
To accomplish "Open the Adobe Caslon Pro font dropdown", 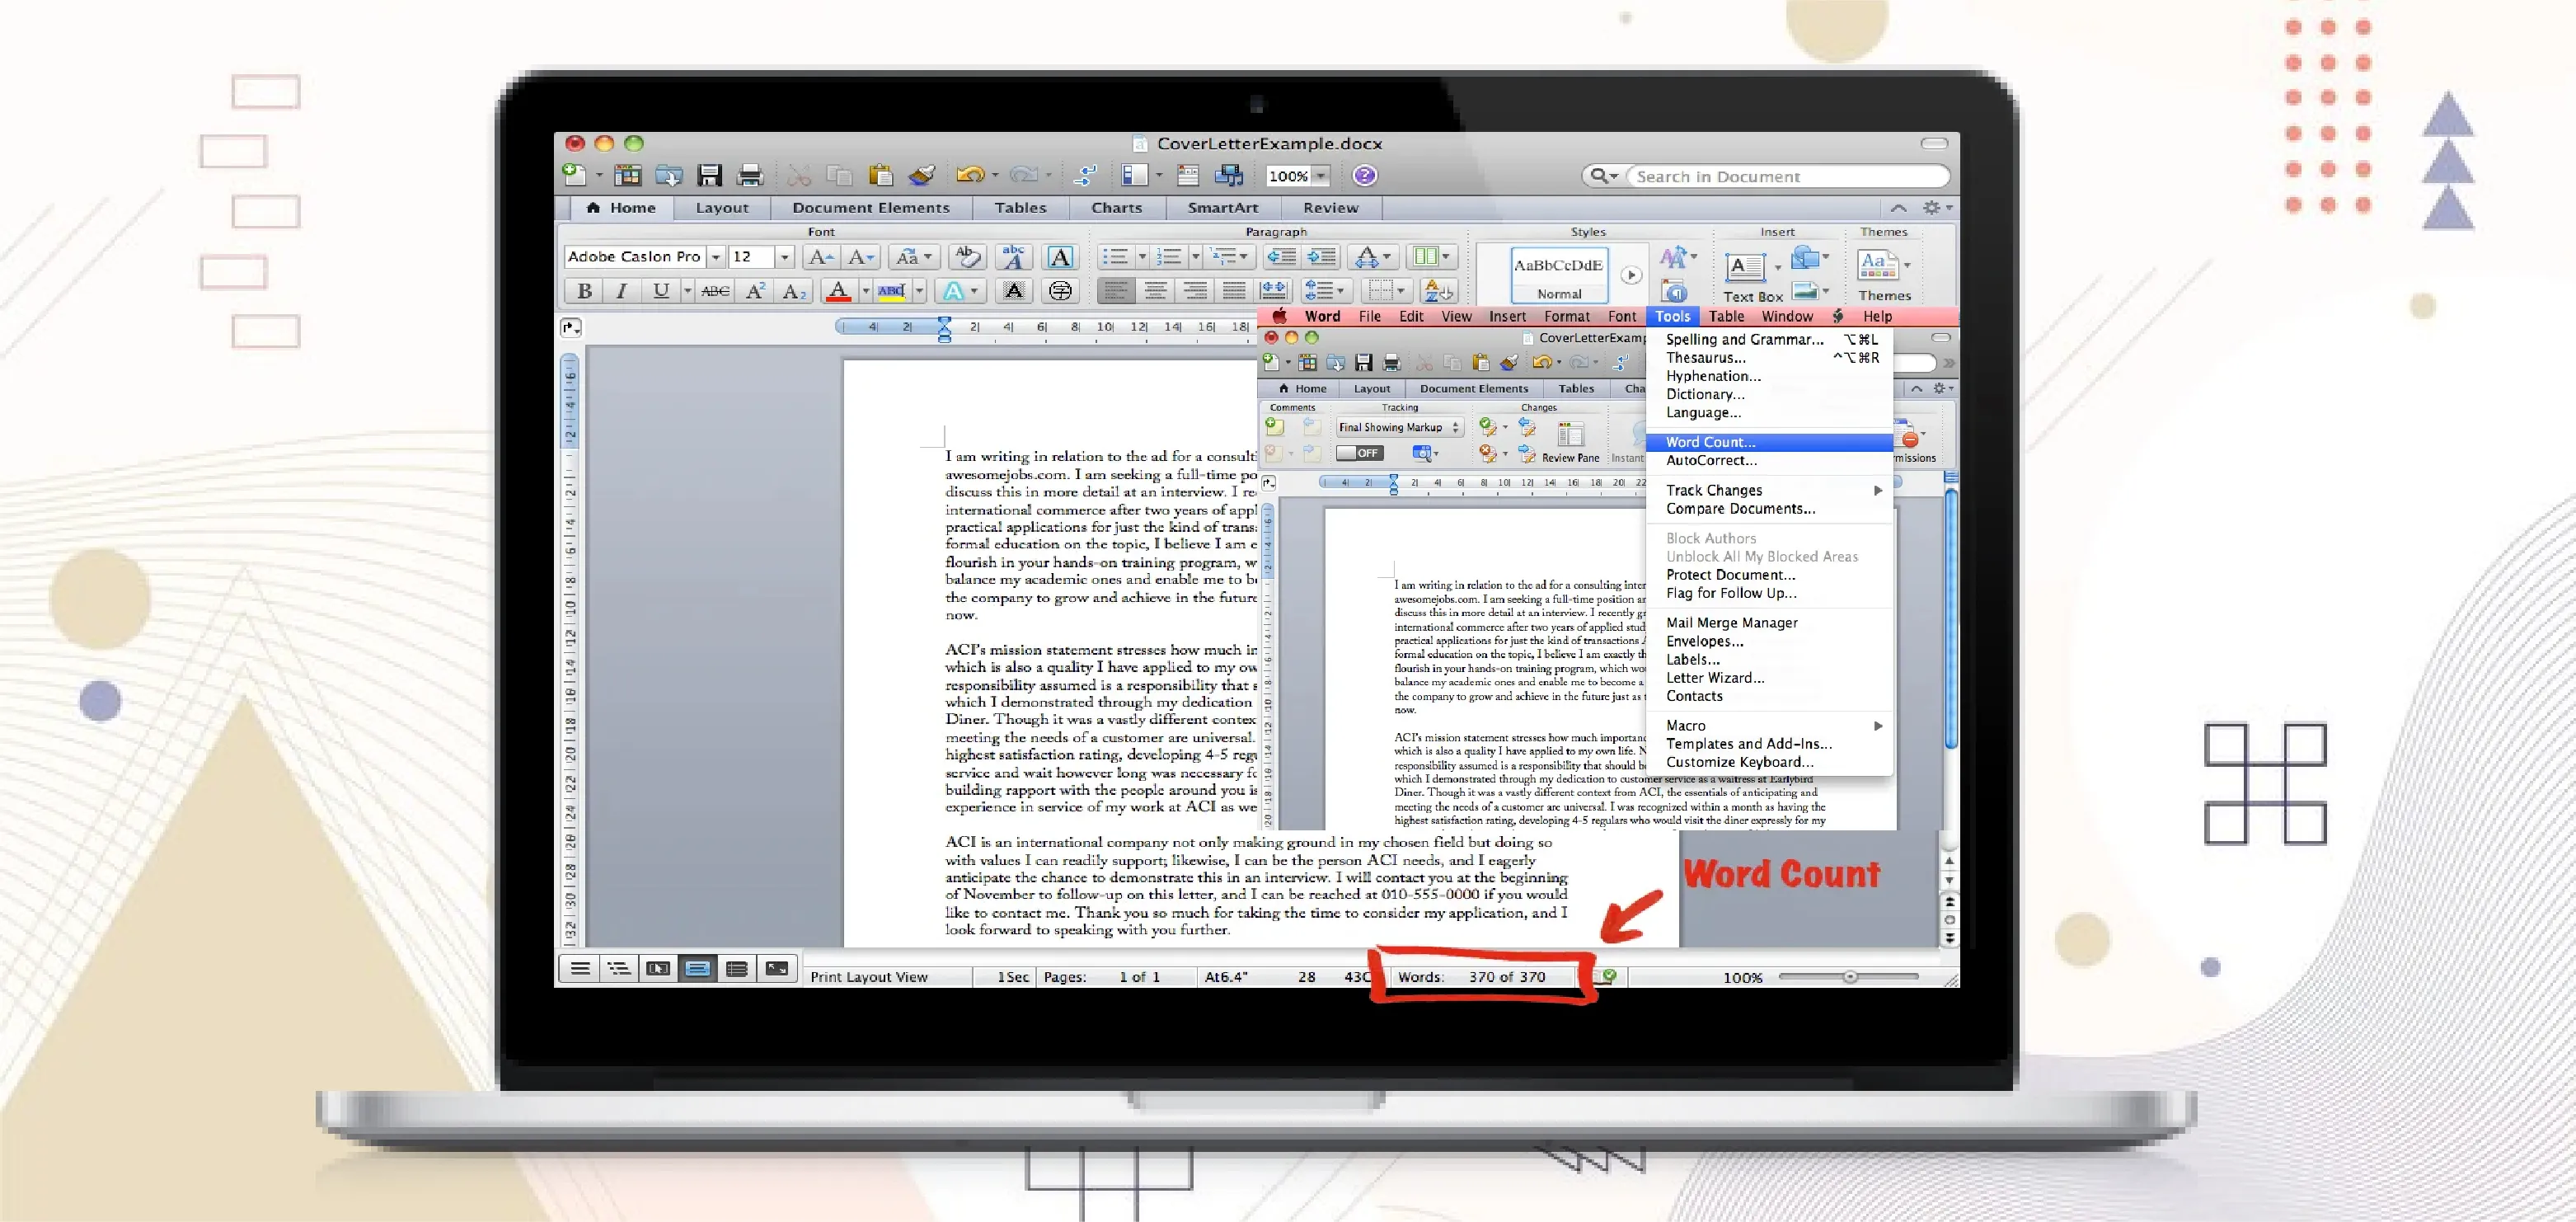I will point(715,257).
